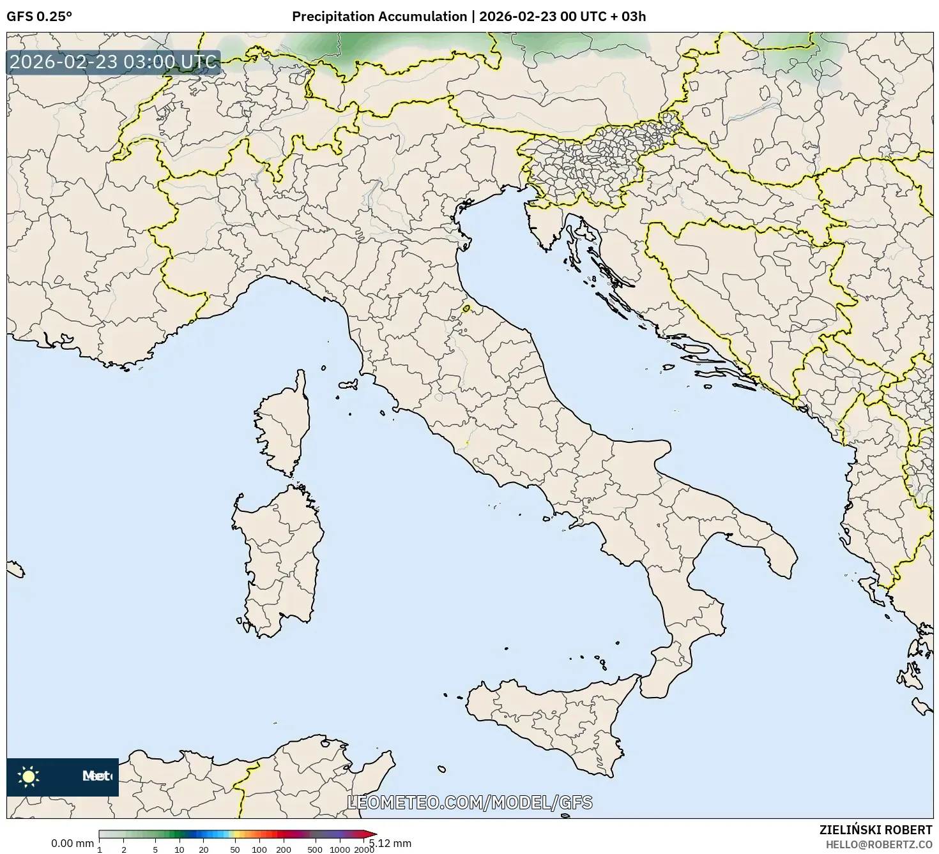Click the dark blue Meteo logo banner text

(x=97, y=776)
